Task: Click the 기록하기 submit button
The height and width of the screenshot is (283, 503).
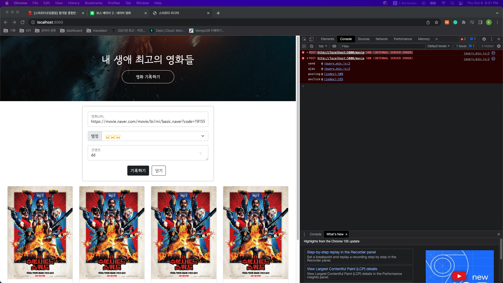Action: [138, 171]
